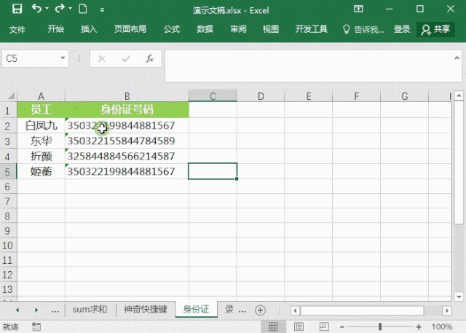Select the cell containing 折颜

coord(41,156)
